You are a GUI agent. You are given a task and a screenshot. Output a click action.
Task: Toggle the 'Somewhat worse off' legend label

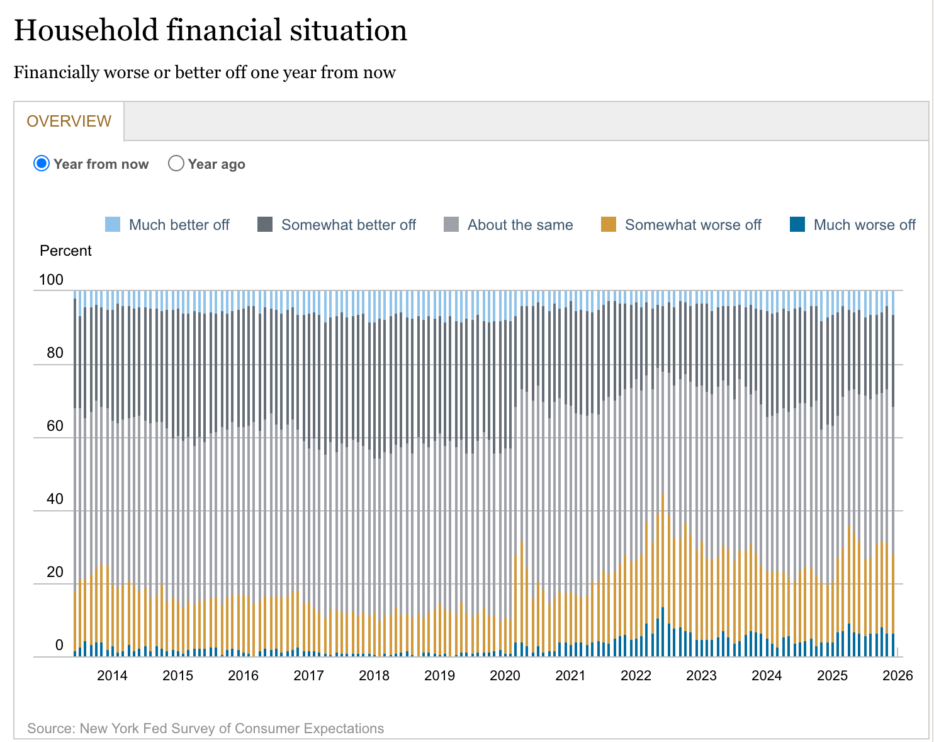pos(693,225)
